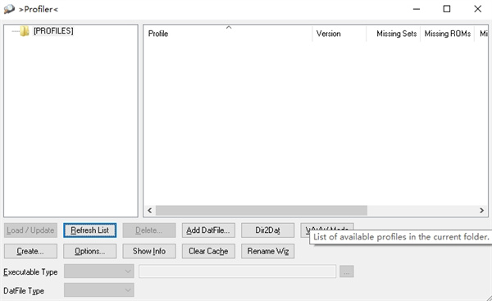The width and height of the screenshot is (492, 301).
Task: Sort list by Version column header
Action: click(x=339, y=34)
